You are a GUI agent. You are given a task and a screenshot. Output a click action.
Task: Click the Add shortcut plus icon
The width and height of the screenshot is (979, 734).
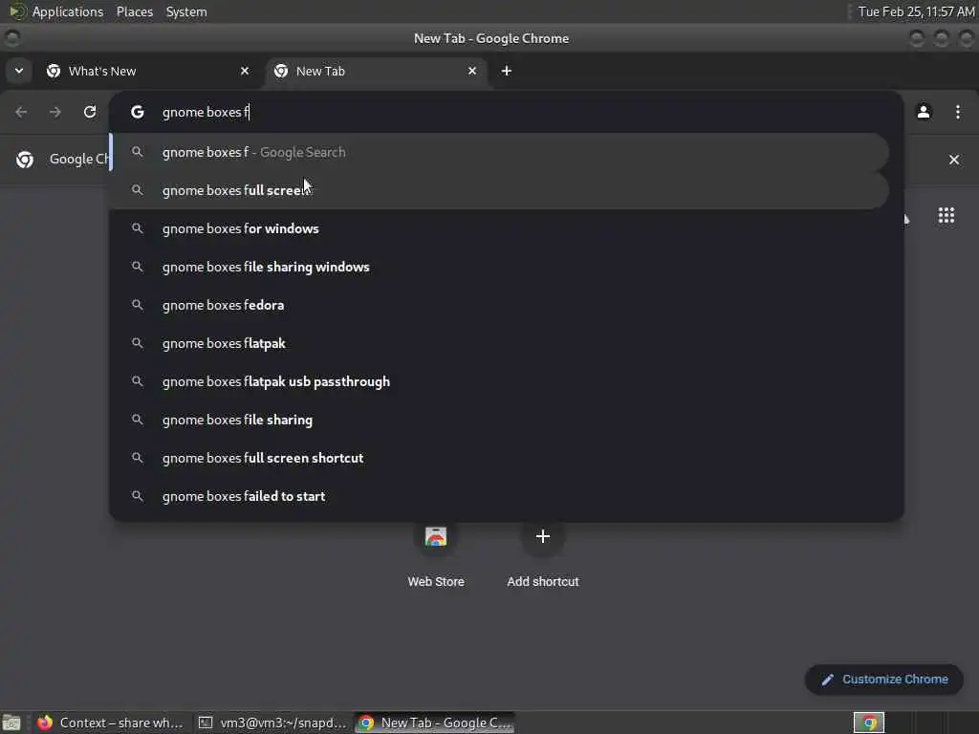coord(543,537)
